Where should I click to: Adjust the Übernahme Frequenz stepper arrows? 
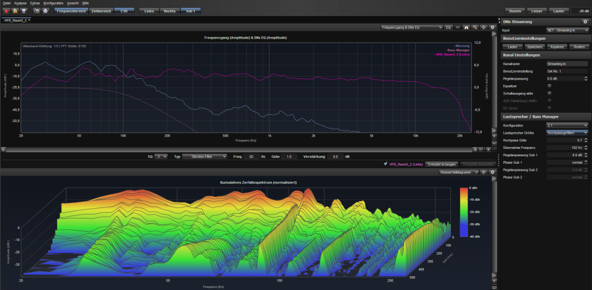click(586, 148)
